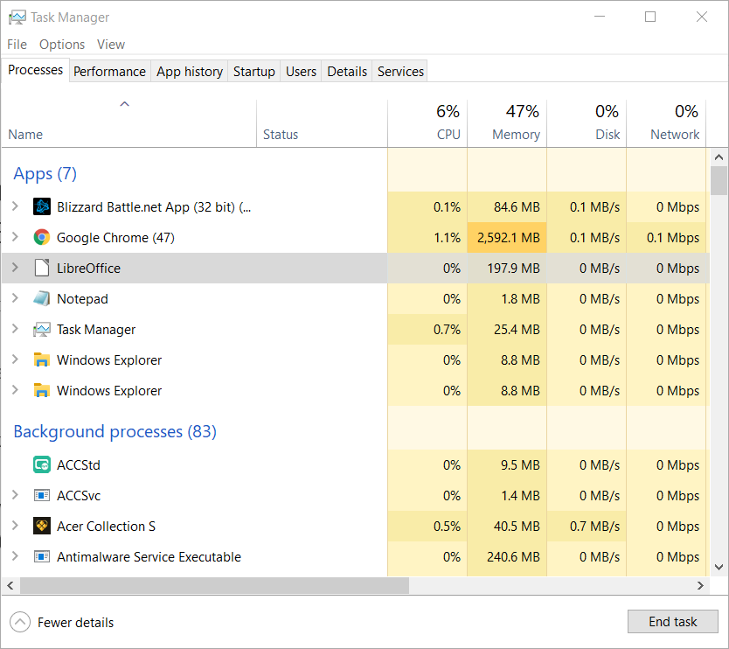Click the Blizzard Battle.net app icon
The image size is (729, 649).
[42, 206]
